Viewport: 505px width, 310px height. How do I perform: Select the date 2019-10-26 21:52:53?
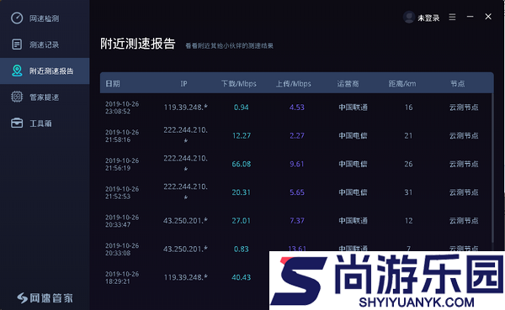coord(122,192)
